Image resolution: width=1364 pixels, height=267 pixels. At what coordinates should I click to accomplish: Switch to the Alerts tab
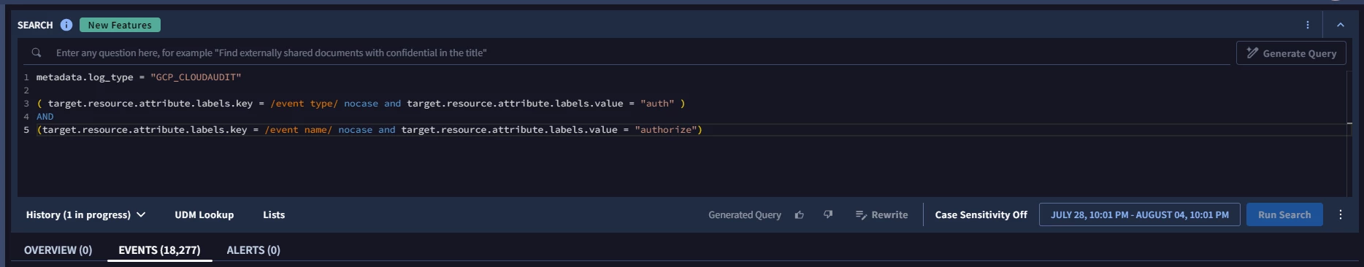(253, 250)
